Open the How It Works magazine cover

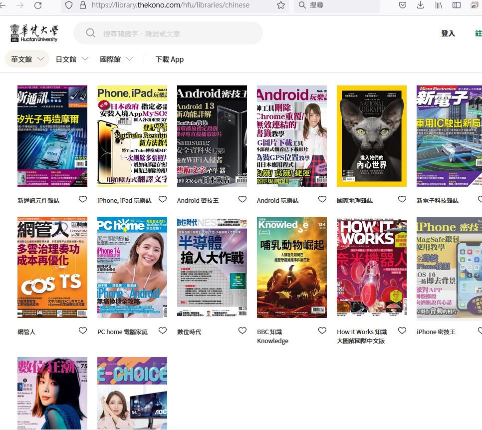click(x=372, y=268)
